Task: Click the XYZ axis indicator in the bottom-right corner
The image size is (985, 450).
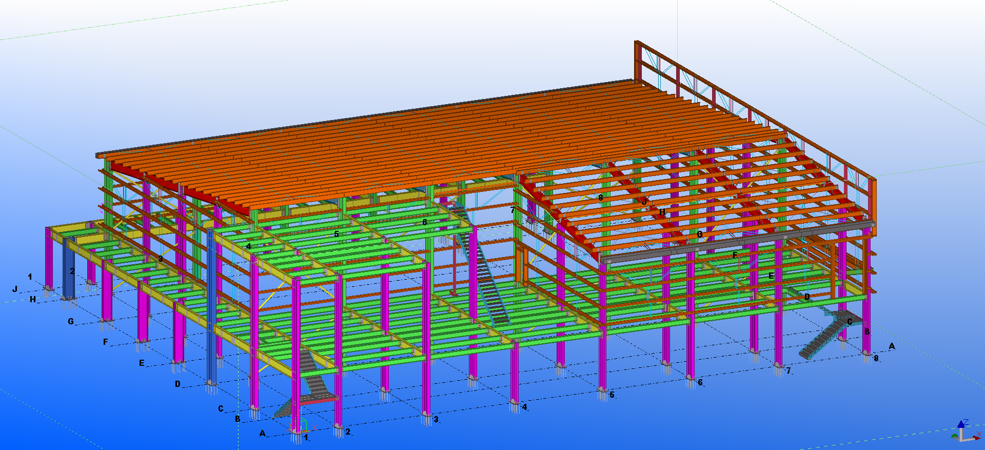Action: (x=964, y=432)
